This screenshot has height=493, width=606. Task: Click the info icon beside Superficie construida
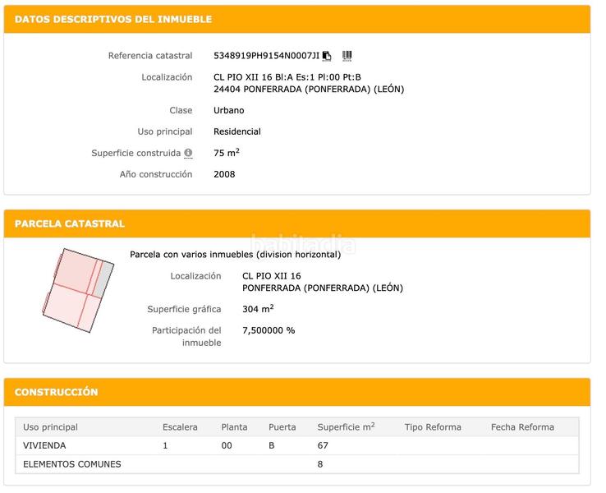pos(188,153)
